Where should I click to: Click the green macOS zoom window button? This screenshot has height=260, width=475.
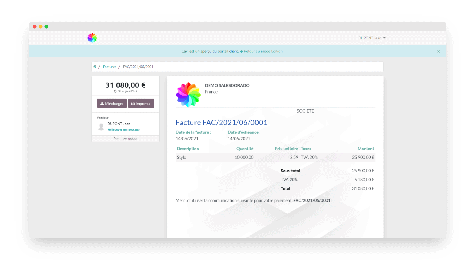[46, 27]
